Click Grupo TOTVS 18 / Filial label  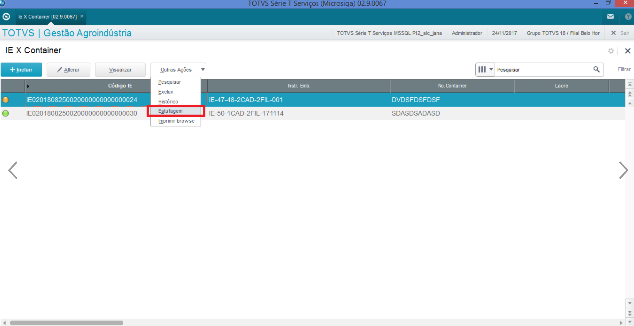click(563, 33)
